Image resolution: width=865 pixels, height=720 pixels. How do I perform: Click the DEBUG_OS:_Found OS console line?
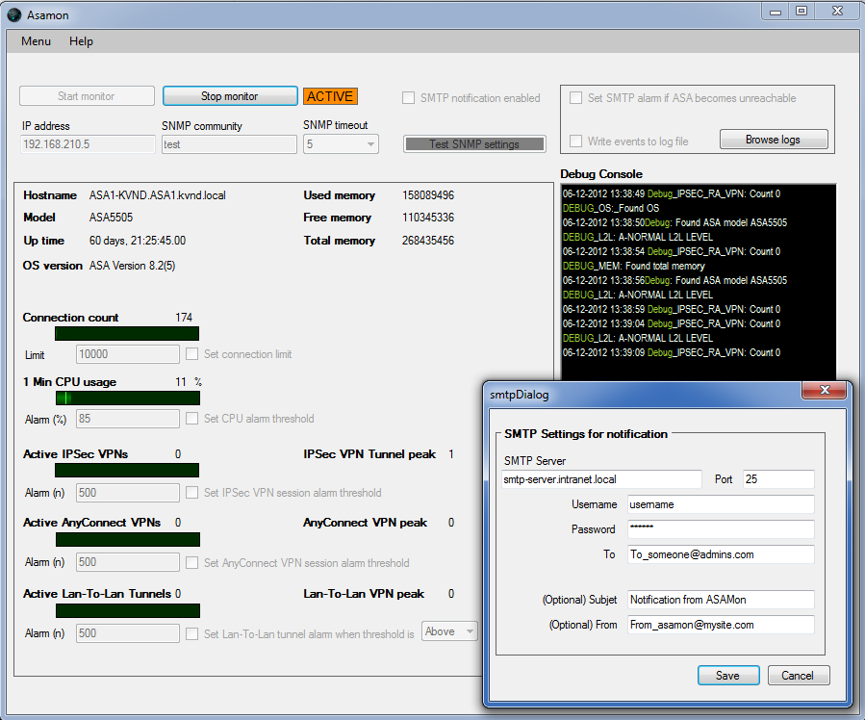611,208
